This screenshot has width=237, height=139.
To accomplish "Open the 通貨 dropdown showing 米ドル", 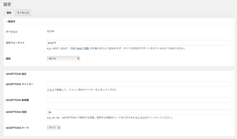I will 63,58.
